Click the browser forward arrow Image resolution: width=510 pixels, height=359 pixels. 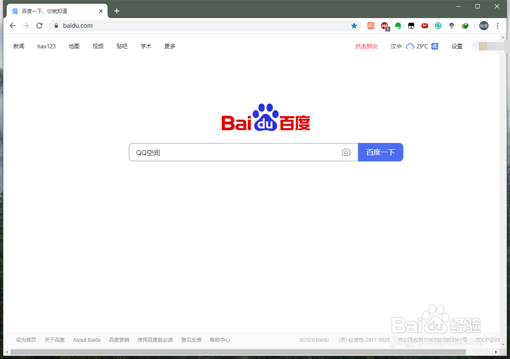tap(26, 26)
